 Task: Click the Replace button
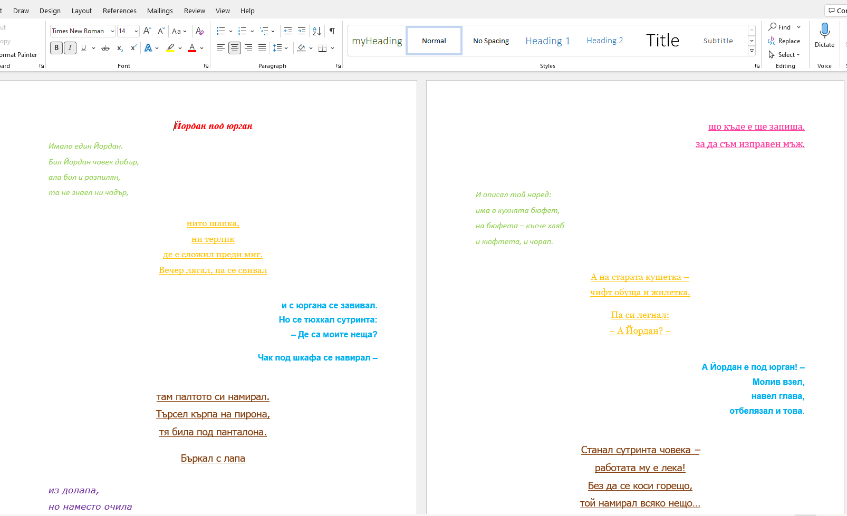click(x=784, y=41)
